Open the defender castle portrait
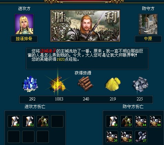The height and width of the screenshot is (145, 164). coord(148,24)
